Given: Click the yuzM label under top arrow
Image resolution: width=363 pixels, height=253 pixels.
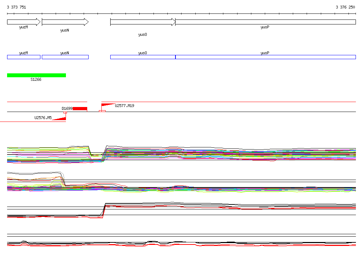Looking at the screenshot, I should [24, 27].
